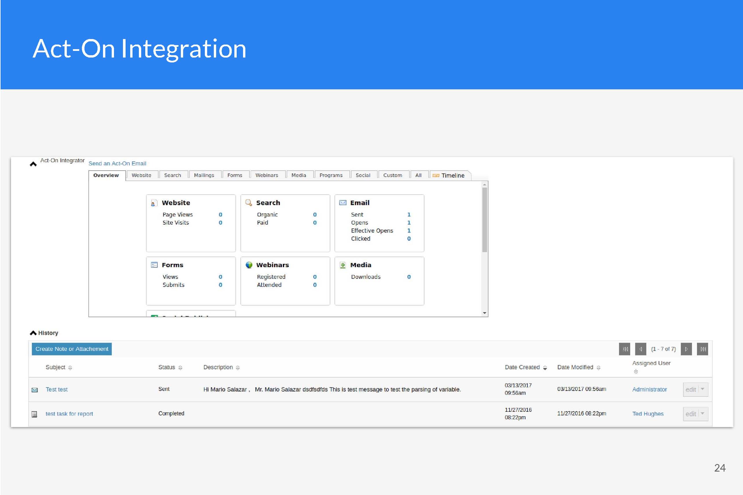Screen dimensions: 743x495
Task: Click the Search card magnifier icon
Action: (249, 203)
